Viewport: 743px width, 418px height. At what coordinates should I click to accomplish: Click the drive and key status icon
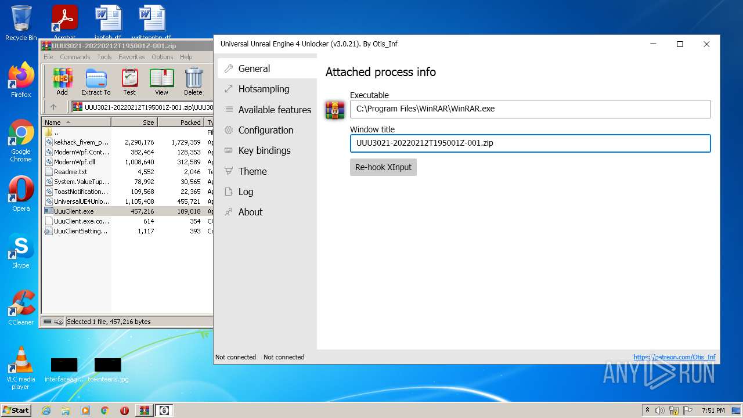click(53, 322)
